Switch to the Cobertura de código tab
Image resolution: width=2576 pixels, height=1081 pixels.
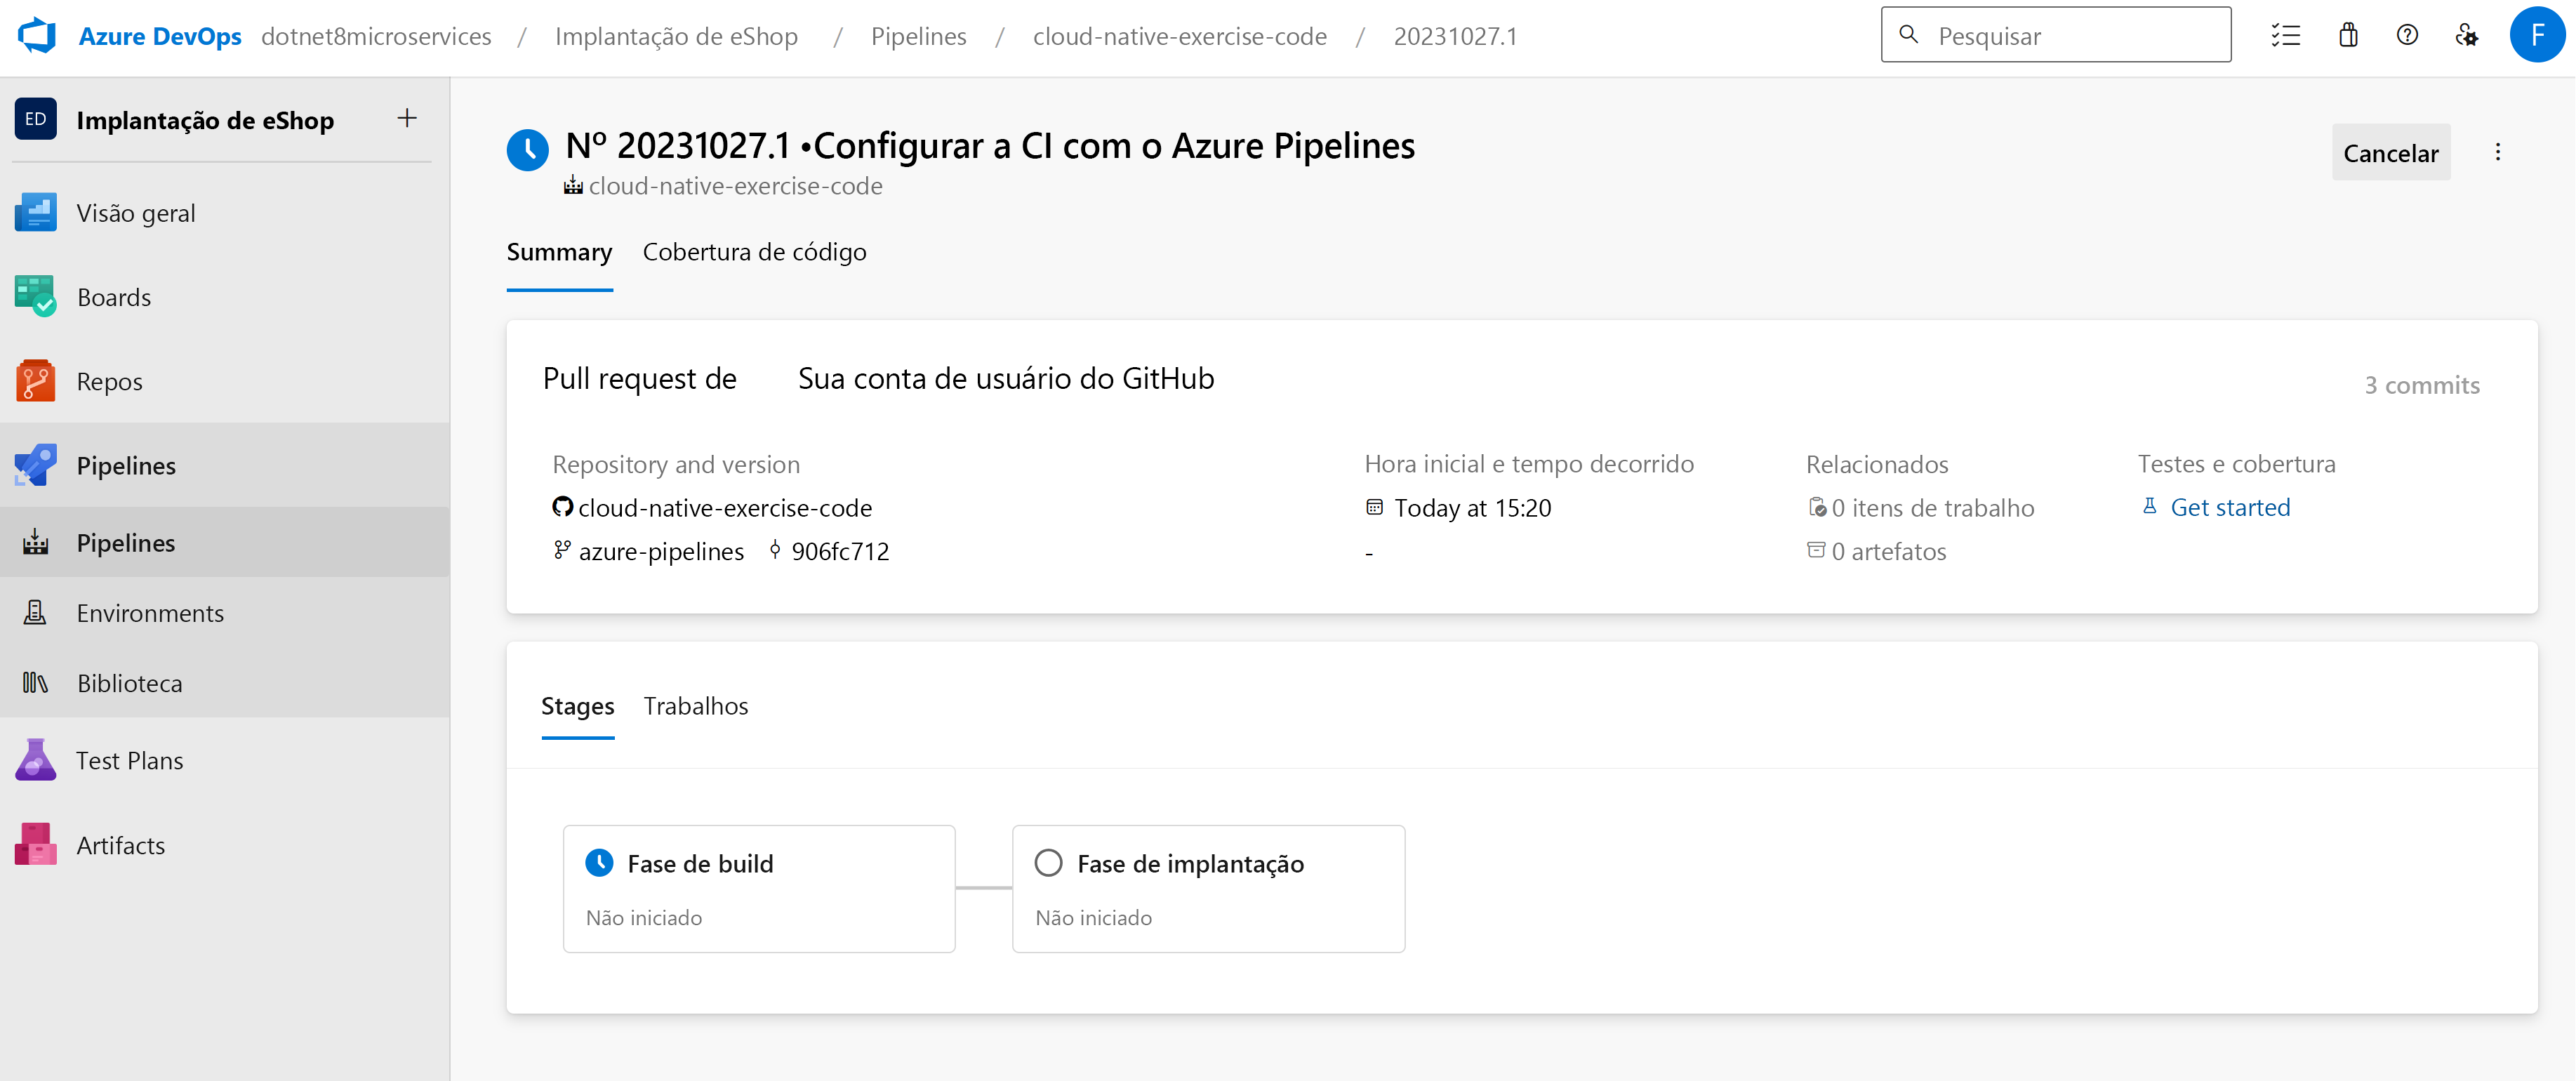click(x=754, y=252)
